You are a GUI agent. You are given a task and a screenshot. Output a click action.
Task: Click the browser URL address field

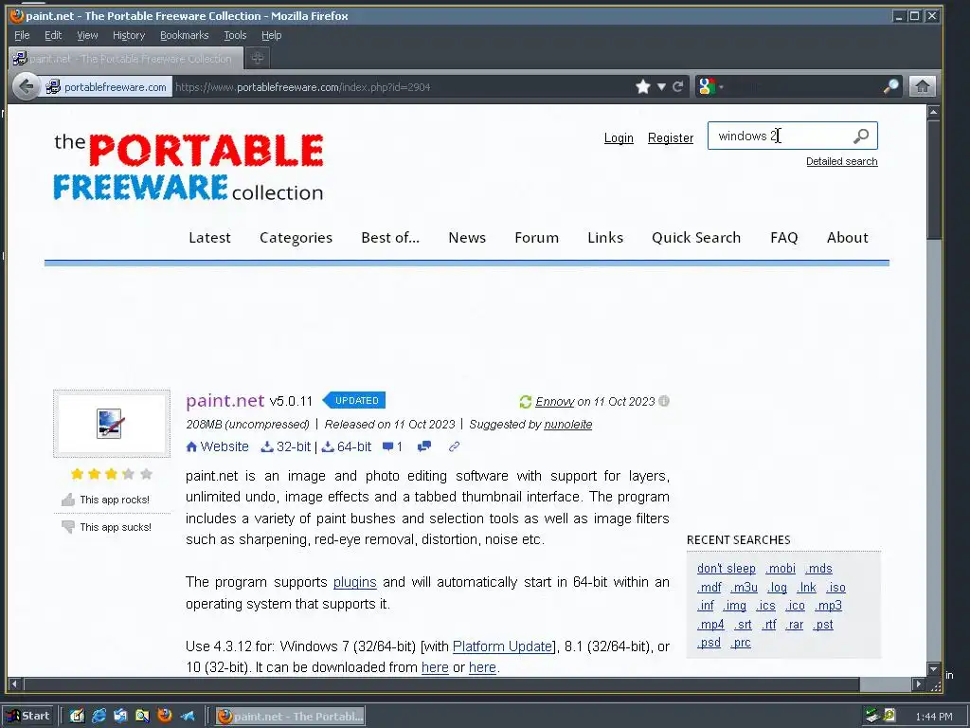(402, 86)
